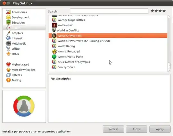Click the list scroll up arrow
Viewport: 173px width, 136px height.
(x=169, y=17)
